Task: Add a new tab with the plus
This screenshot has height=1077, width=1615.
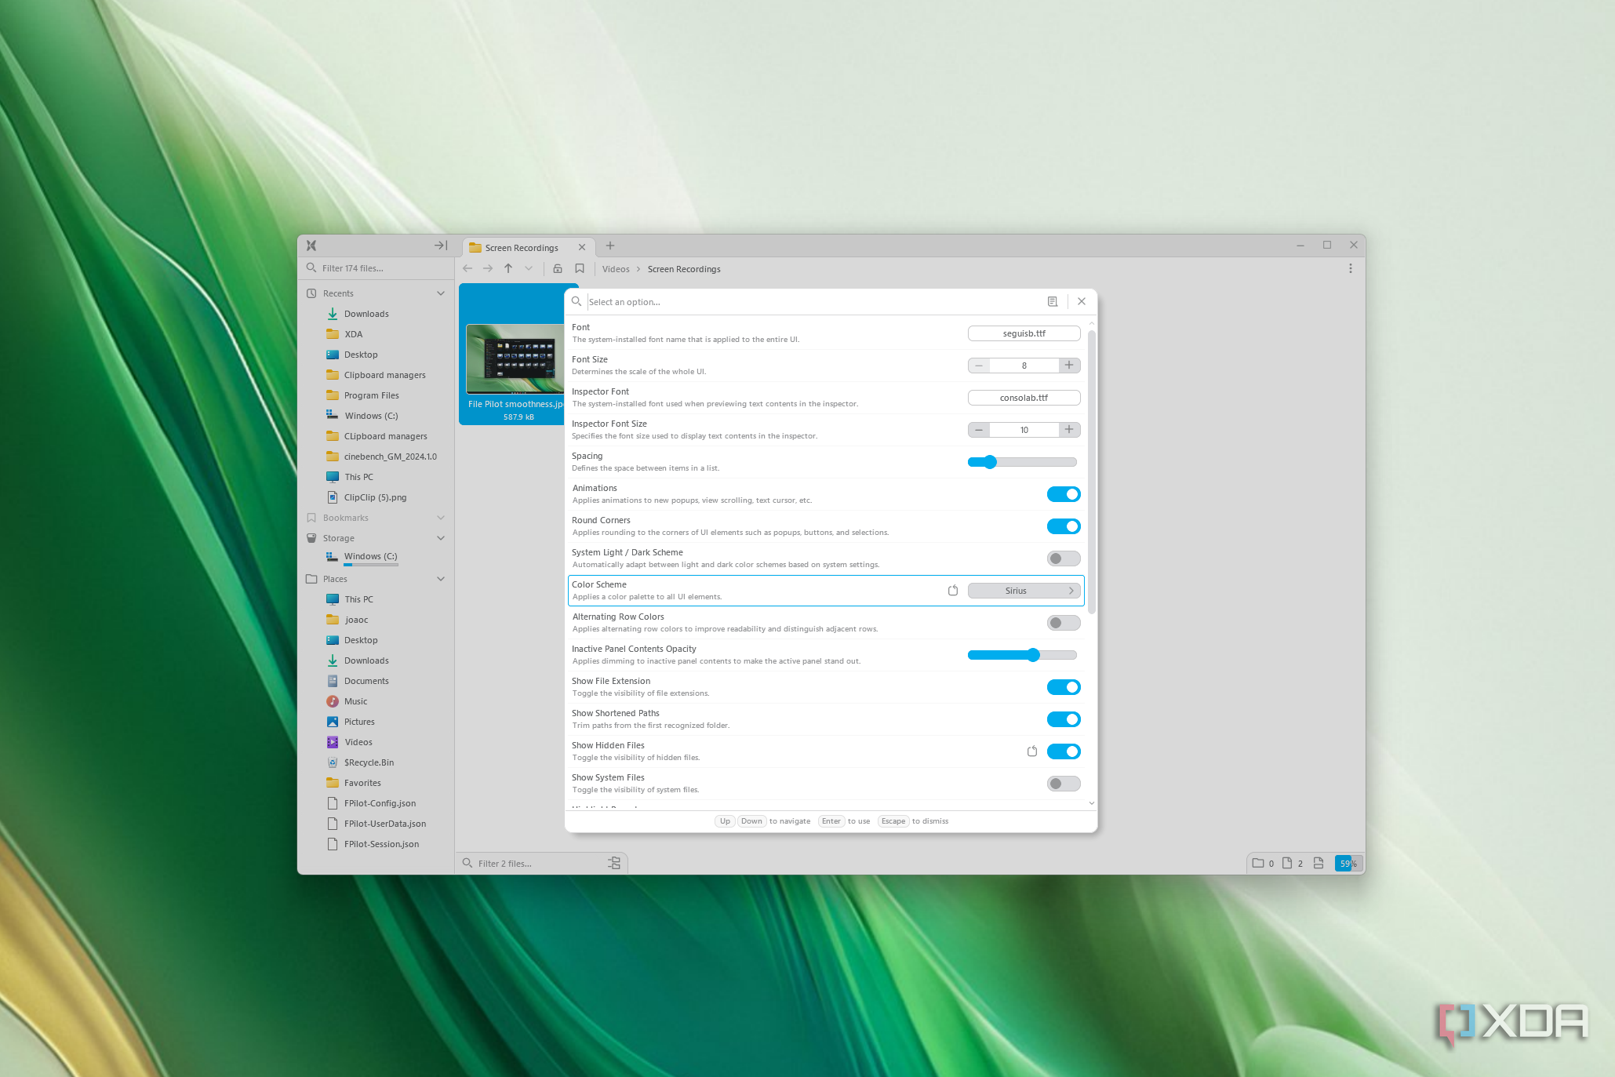Action: click(x=610, y=246)
